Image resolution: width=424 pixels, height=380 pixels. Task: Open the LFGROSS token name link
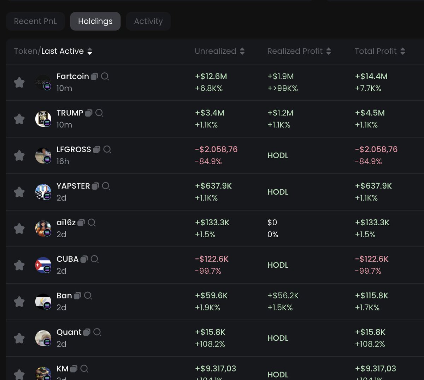(74, 149)
